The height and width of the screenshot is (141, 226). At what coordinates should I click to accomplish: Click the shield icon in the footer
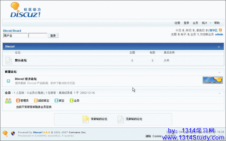point(13,133)
